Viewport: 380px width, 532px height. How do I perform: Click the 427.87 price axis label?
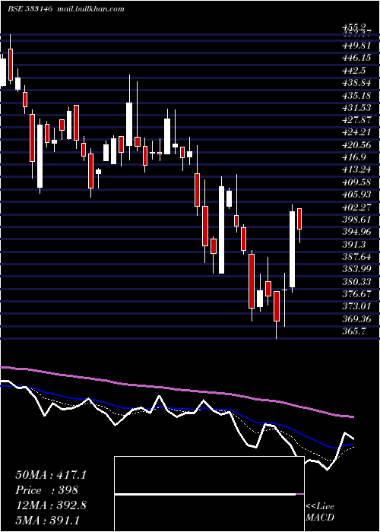coord(356,120)
